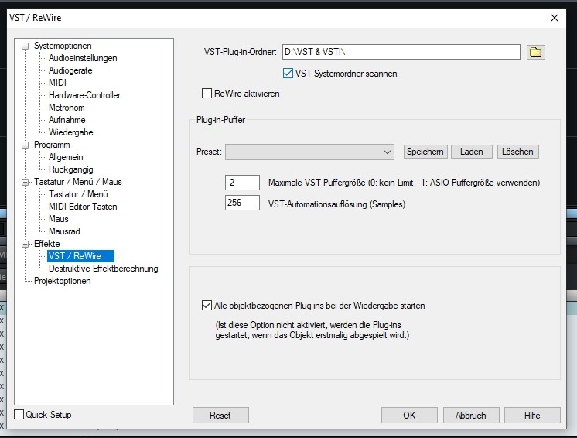Browse for VST plug-in folder icon
577x438 pixels.
[535, 53]
